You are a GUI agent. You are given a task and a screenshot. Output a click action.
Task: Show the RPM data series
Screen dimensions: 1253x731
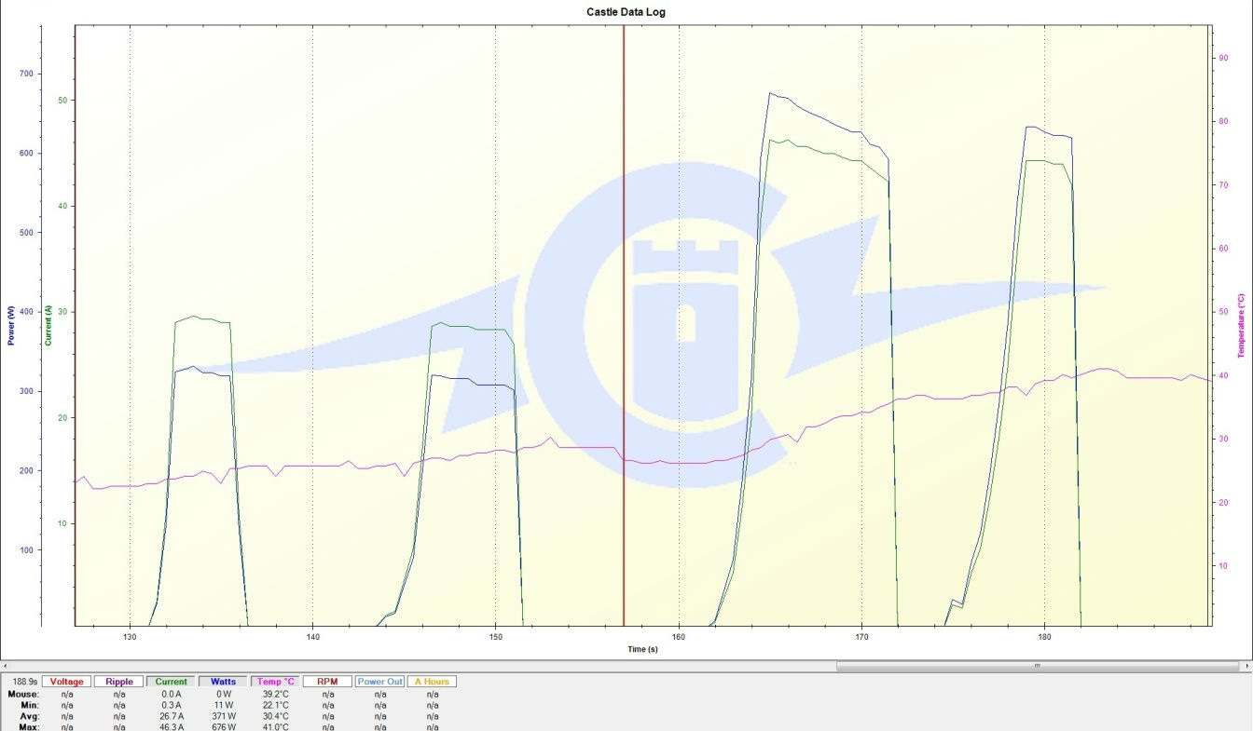click(x=327, y=682)
